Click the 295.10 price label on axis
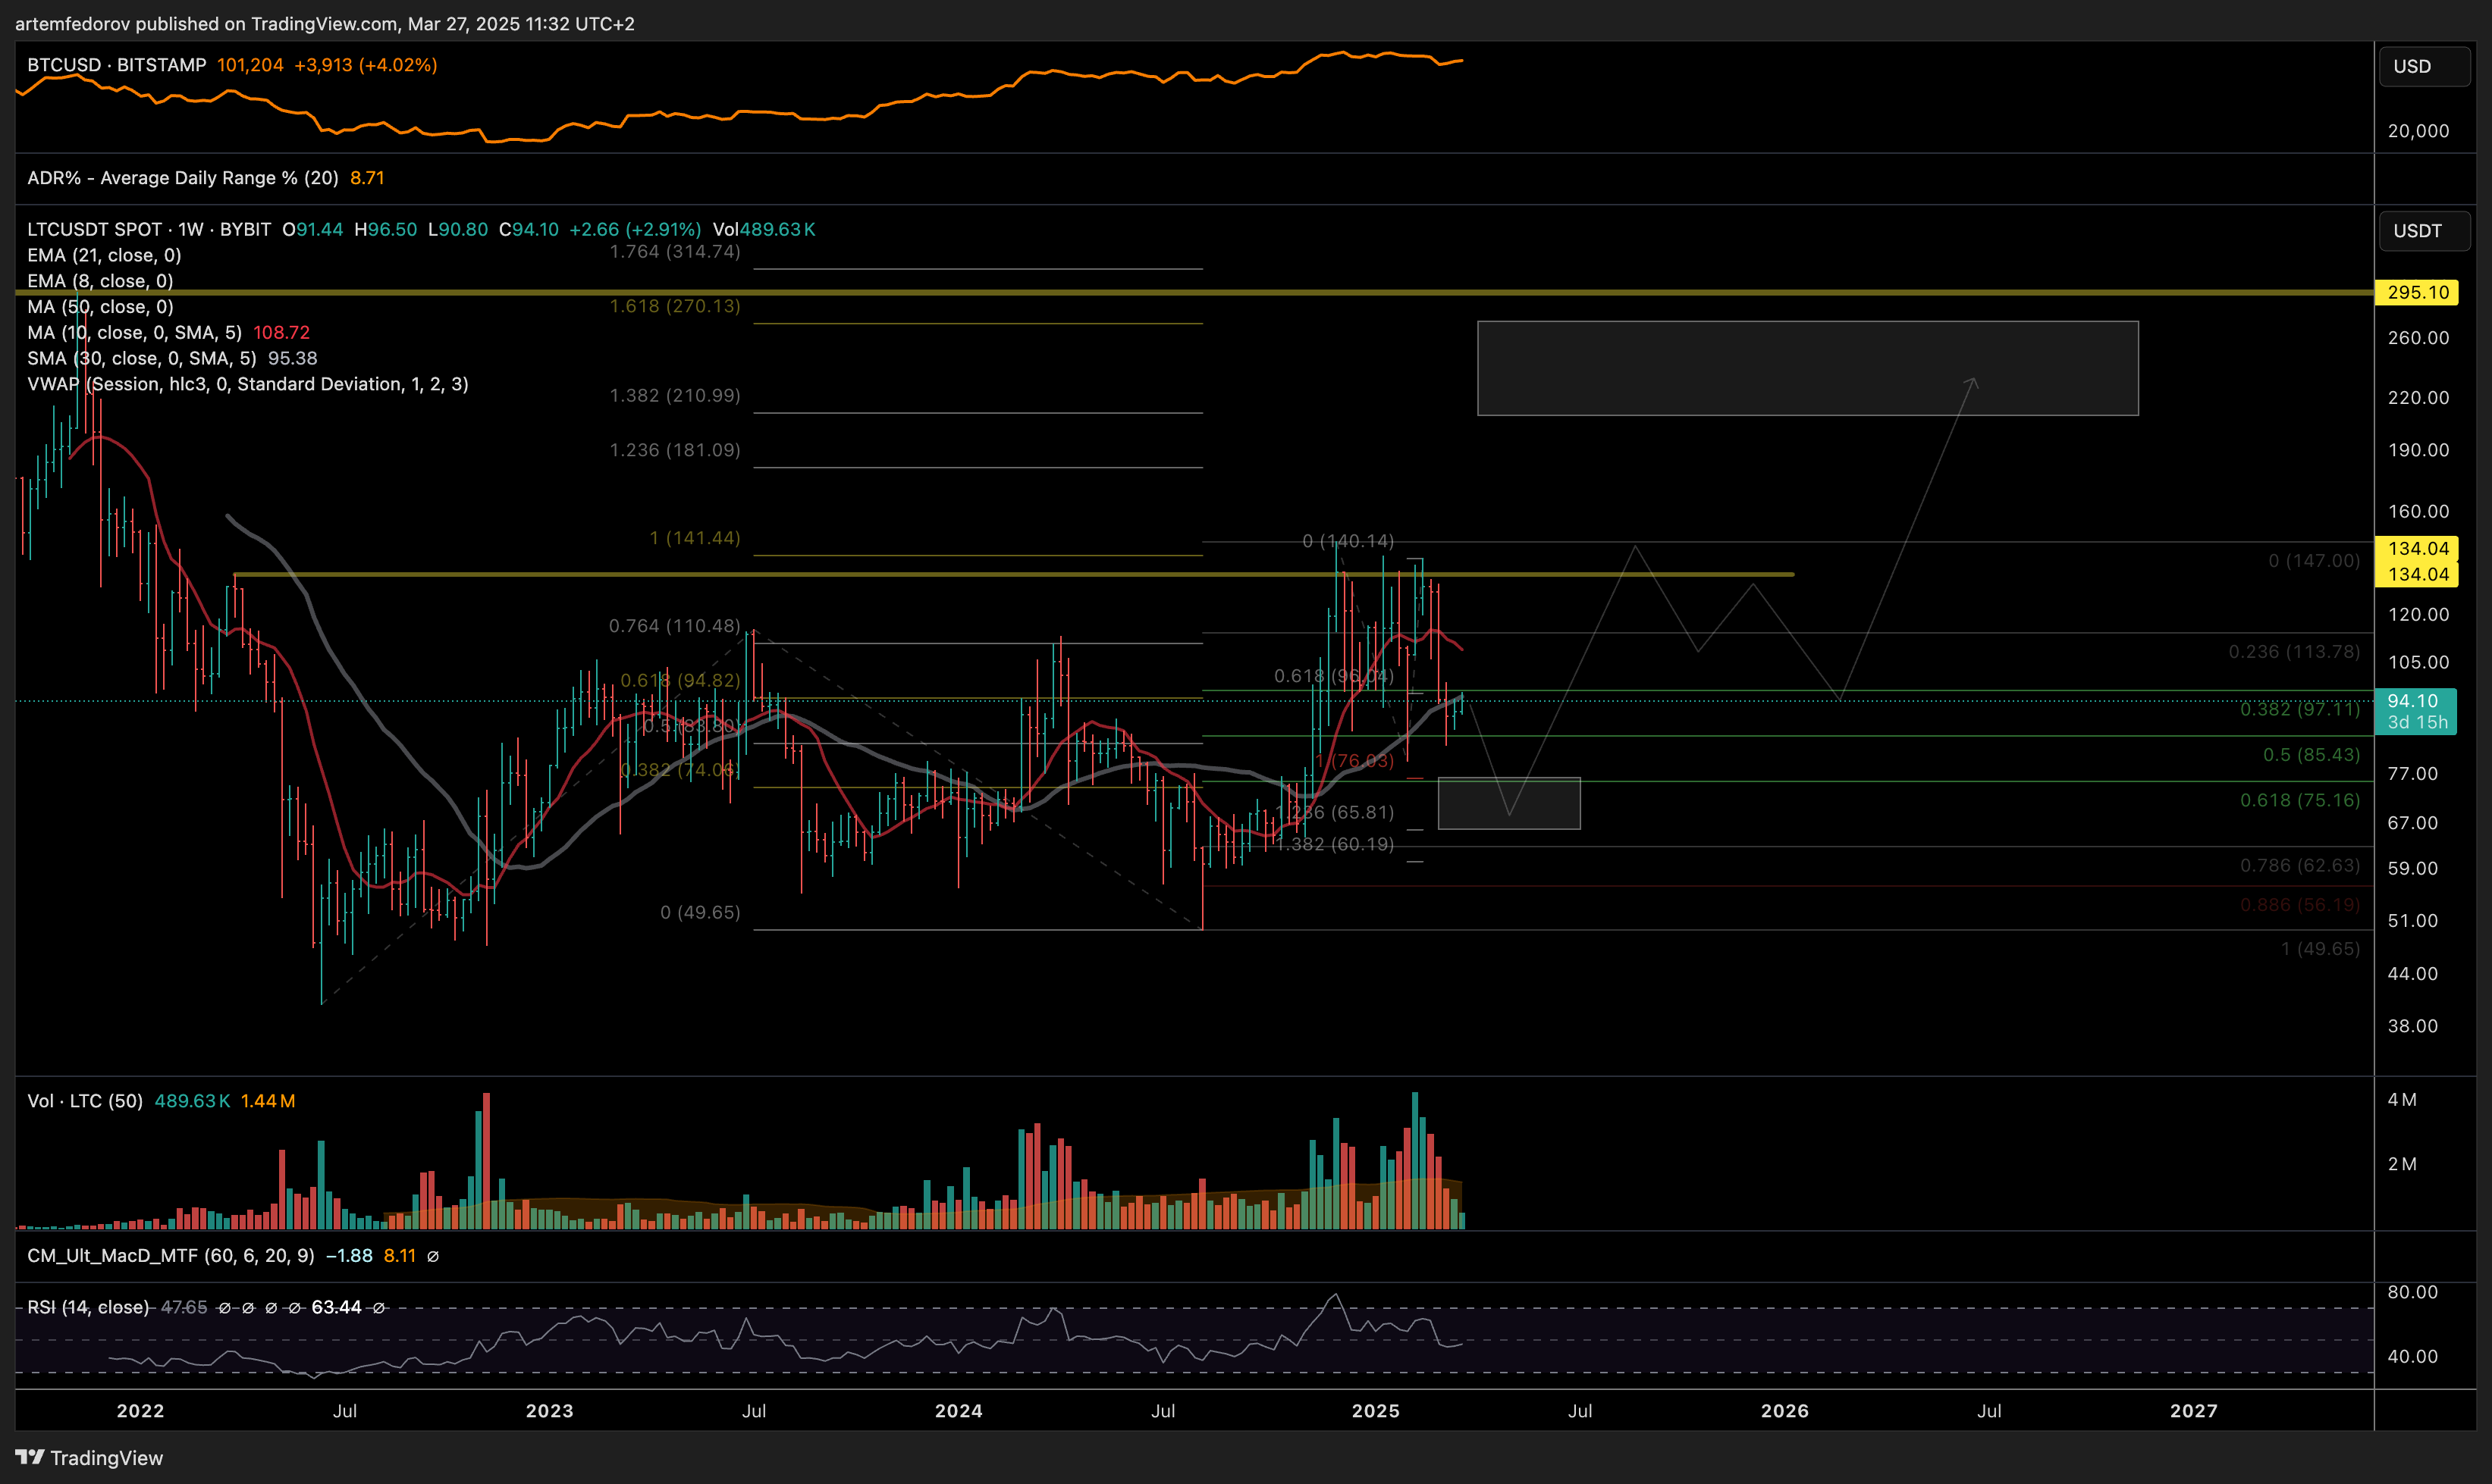 (2417, 293)
